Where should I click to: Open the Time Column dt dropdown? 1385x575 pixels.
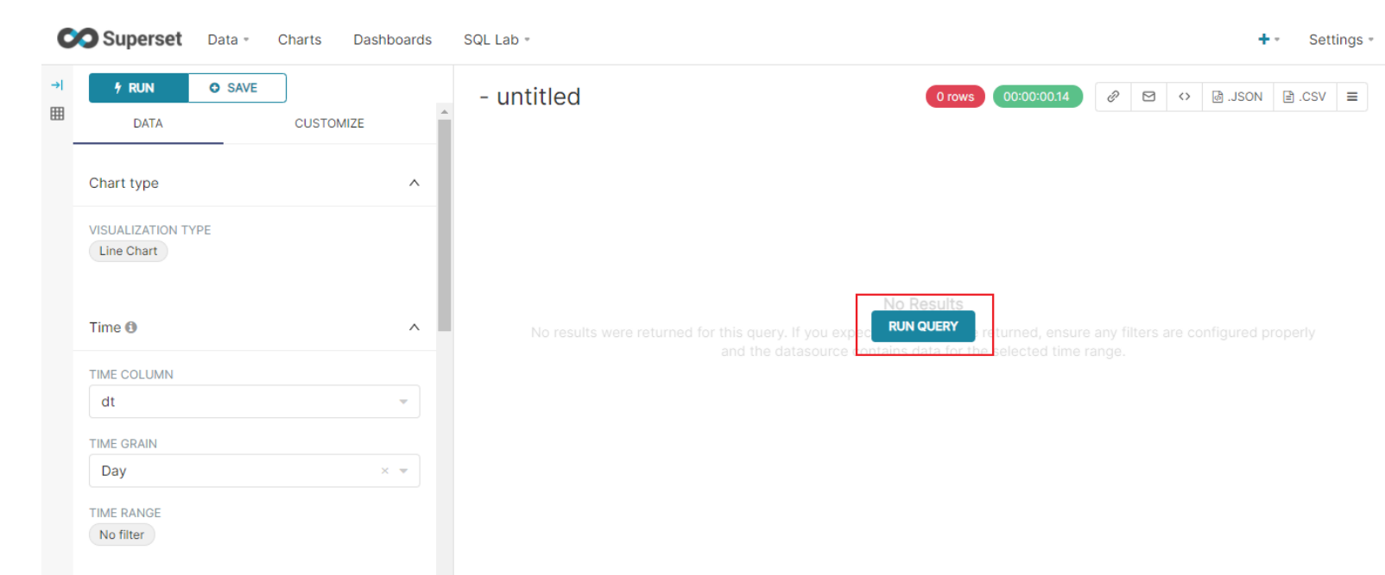point(254,402)
